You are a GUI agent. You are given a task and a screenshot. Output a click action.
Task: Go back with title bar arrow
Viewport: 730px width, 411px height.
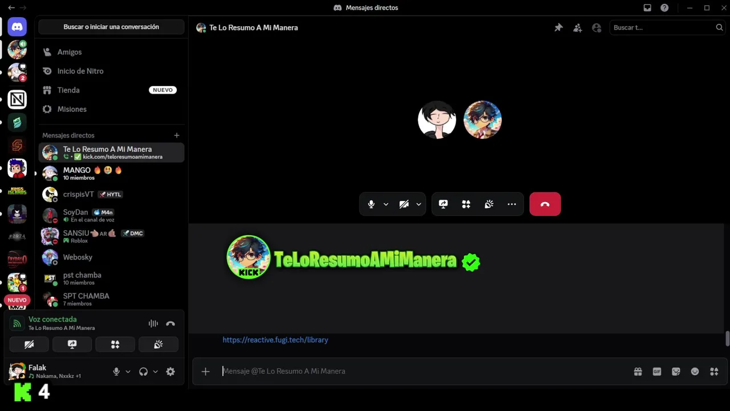[x=11, y=8]
